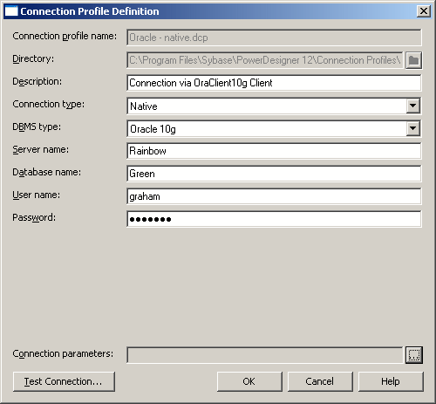Open Help for this dialog

click(391, 381)
